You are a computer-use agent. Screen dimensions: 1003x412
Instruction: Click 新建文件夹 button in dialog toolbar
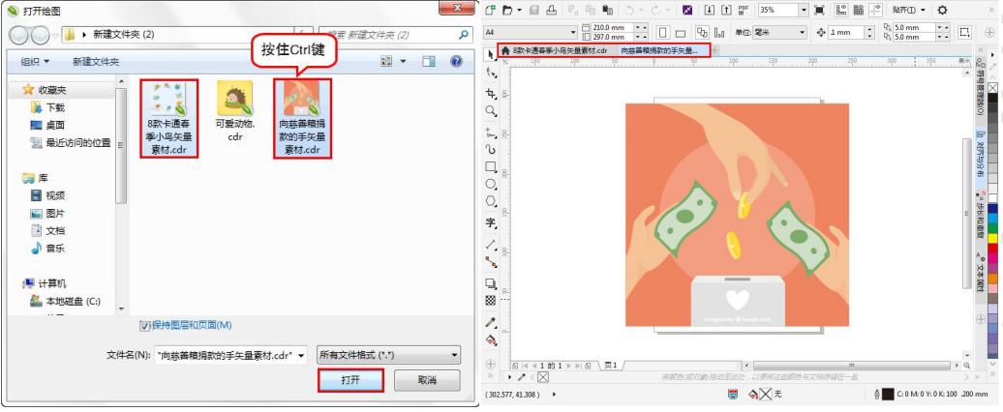96,61
